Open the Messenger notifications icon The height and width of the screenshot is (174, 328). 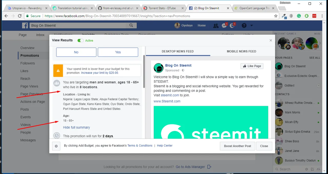click(224, 25)
